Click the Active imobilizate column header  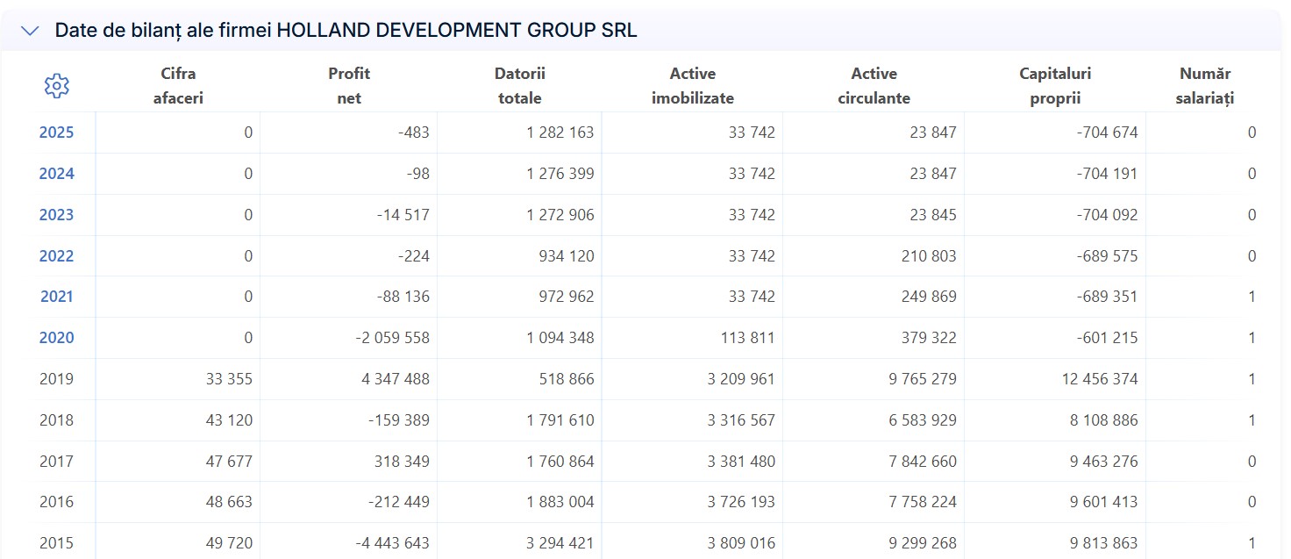pyautogui.click(x=693, y=86)
